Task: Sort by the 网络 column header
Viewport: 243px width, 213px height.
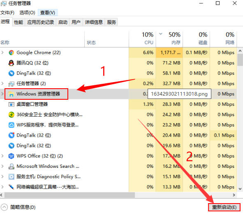Action: tap(223, 39)
